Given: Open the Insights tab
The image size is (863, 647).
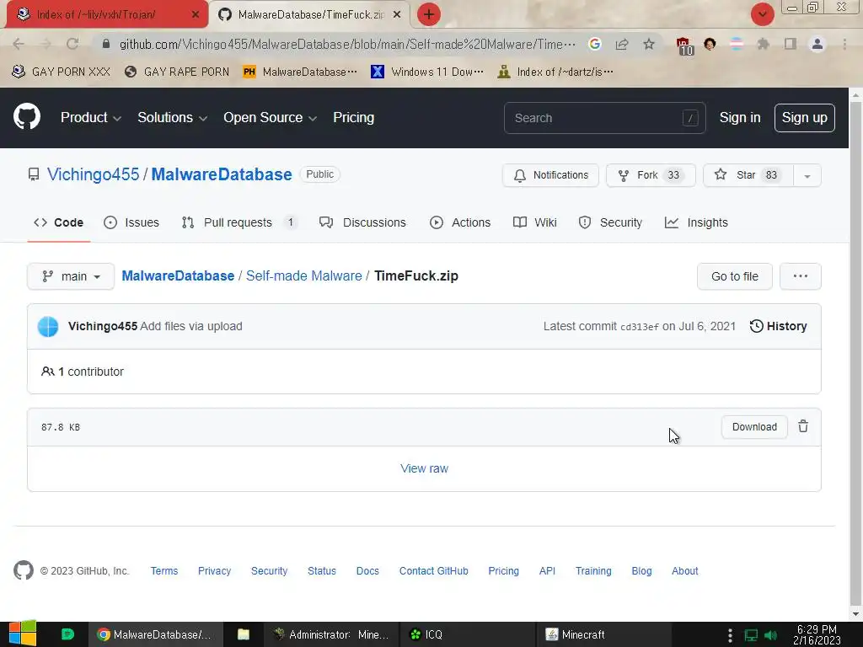Looking at the screenshot, I should (x=696, y=222).
